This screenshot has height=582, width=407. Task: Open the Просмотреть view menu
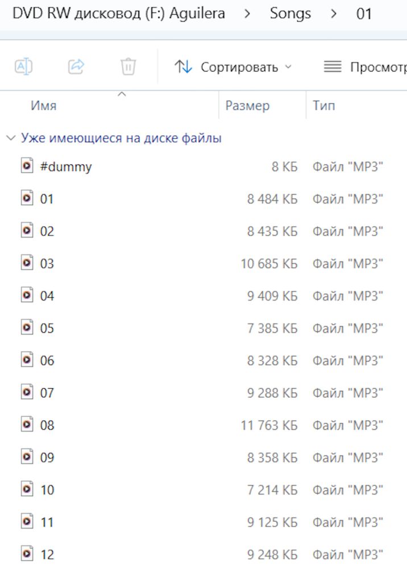pyautogui.click(x=365, y=67)
